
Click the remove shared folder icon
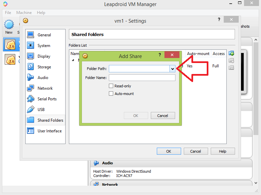pyautogui.click(x=231, y=67)
